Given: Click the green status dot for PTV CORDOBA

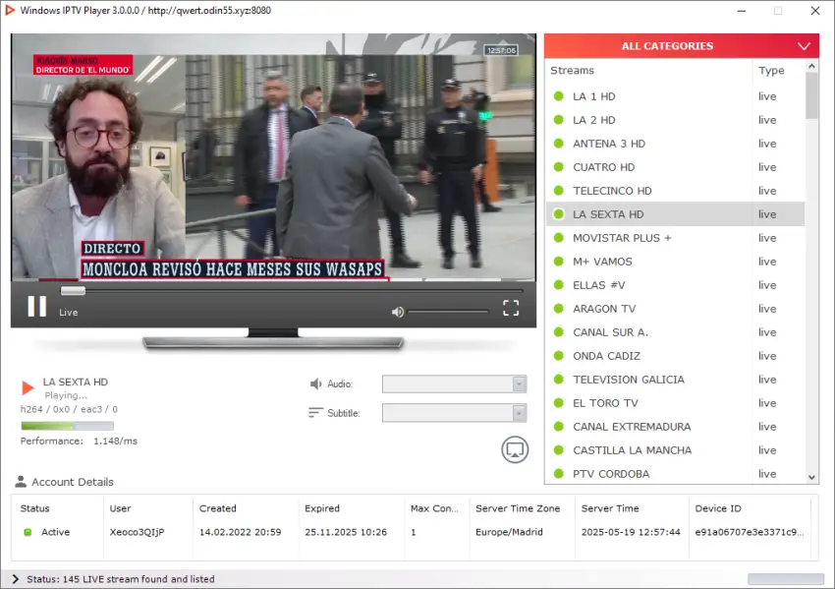Looking at the screenshot, I should click(x=559, y=473).
